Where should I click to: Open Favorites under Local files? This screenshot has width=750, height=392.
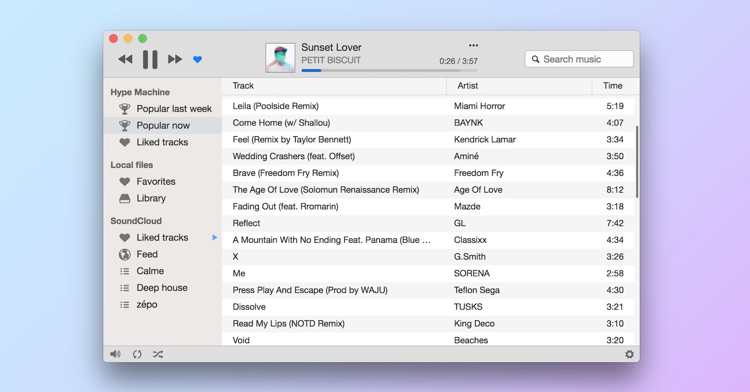point(156,182)
